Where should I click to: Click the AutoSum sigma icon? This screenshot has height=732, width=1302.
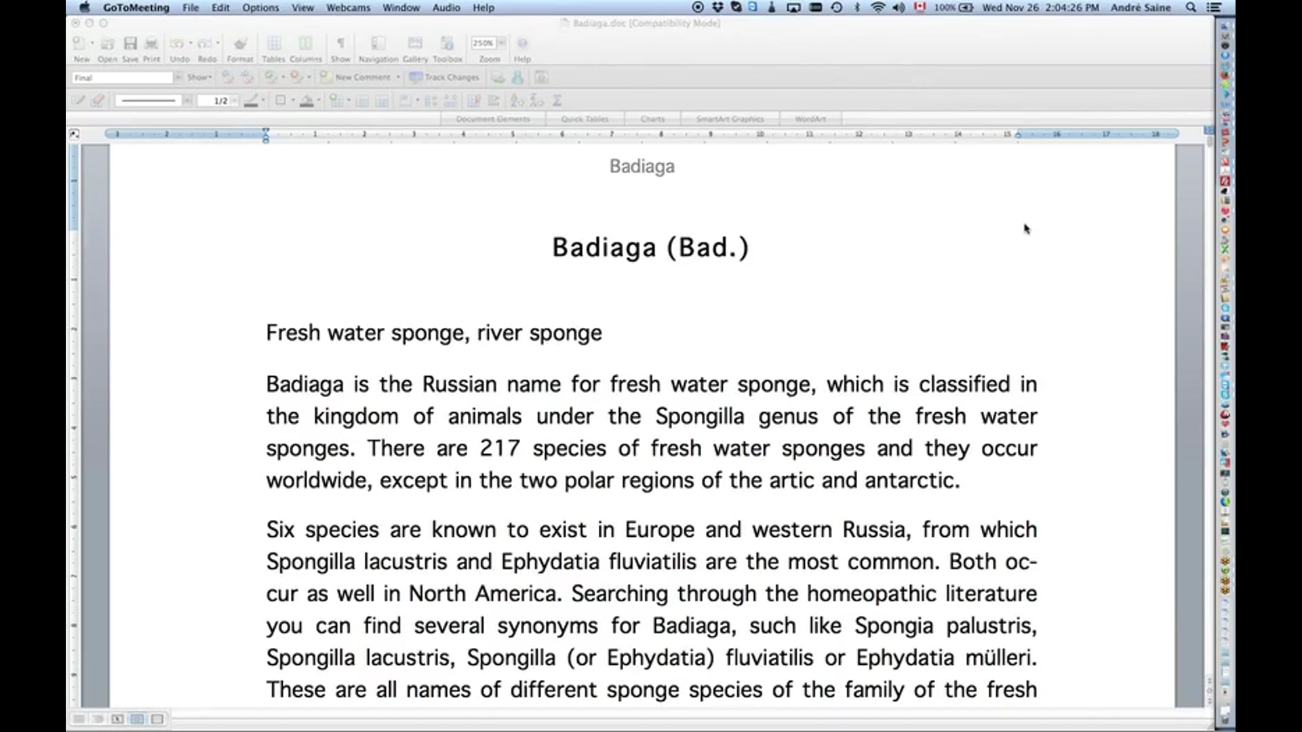pyautogui.click(x=557, y=101)
